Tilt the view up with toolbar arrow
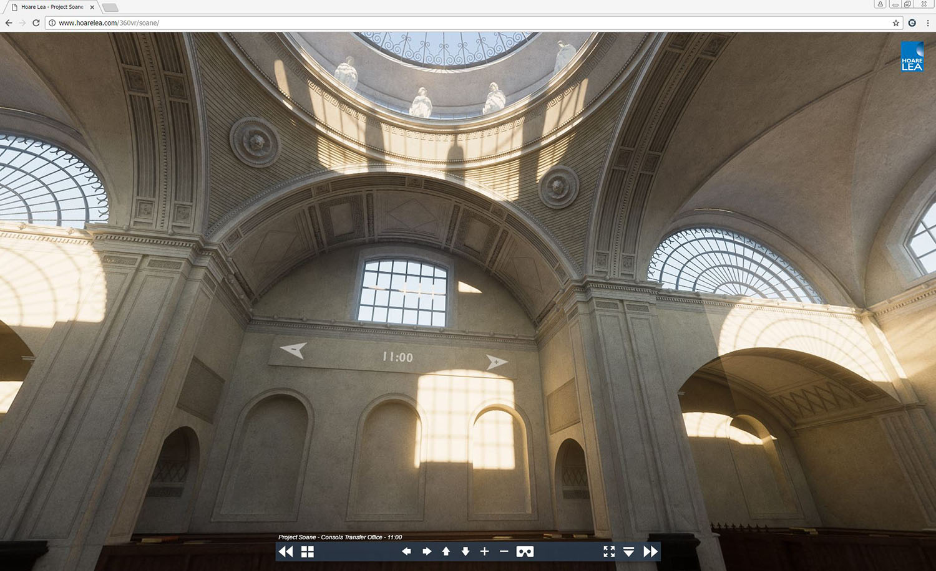Viewport: 936px width, 571px height. (x=446, y=552)
